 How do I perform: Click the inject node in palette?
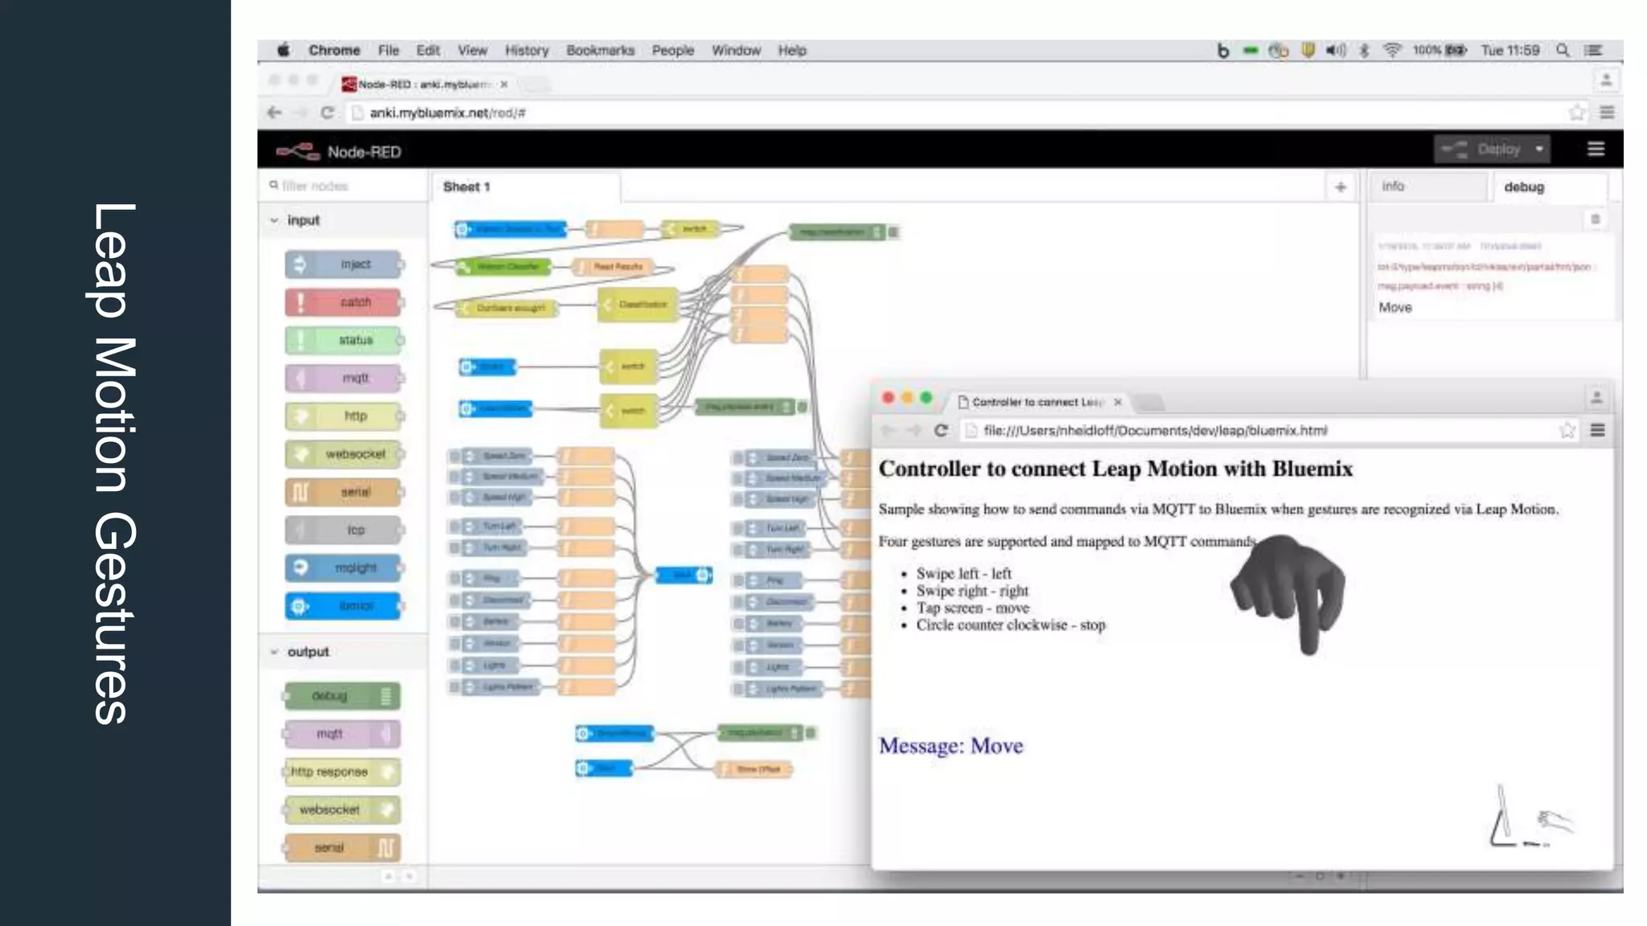coord(343,264)
